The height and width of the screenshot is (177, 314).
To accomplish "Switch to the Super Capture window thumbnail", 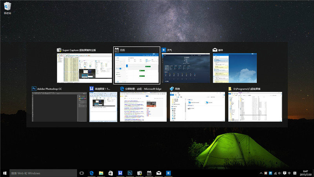I will (x=84, y=68).
